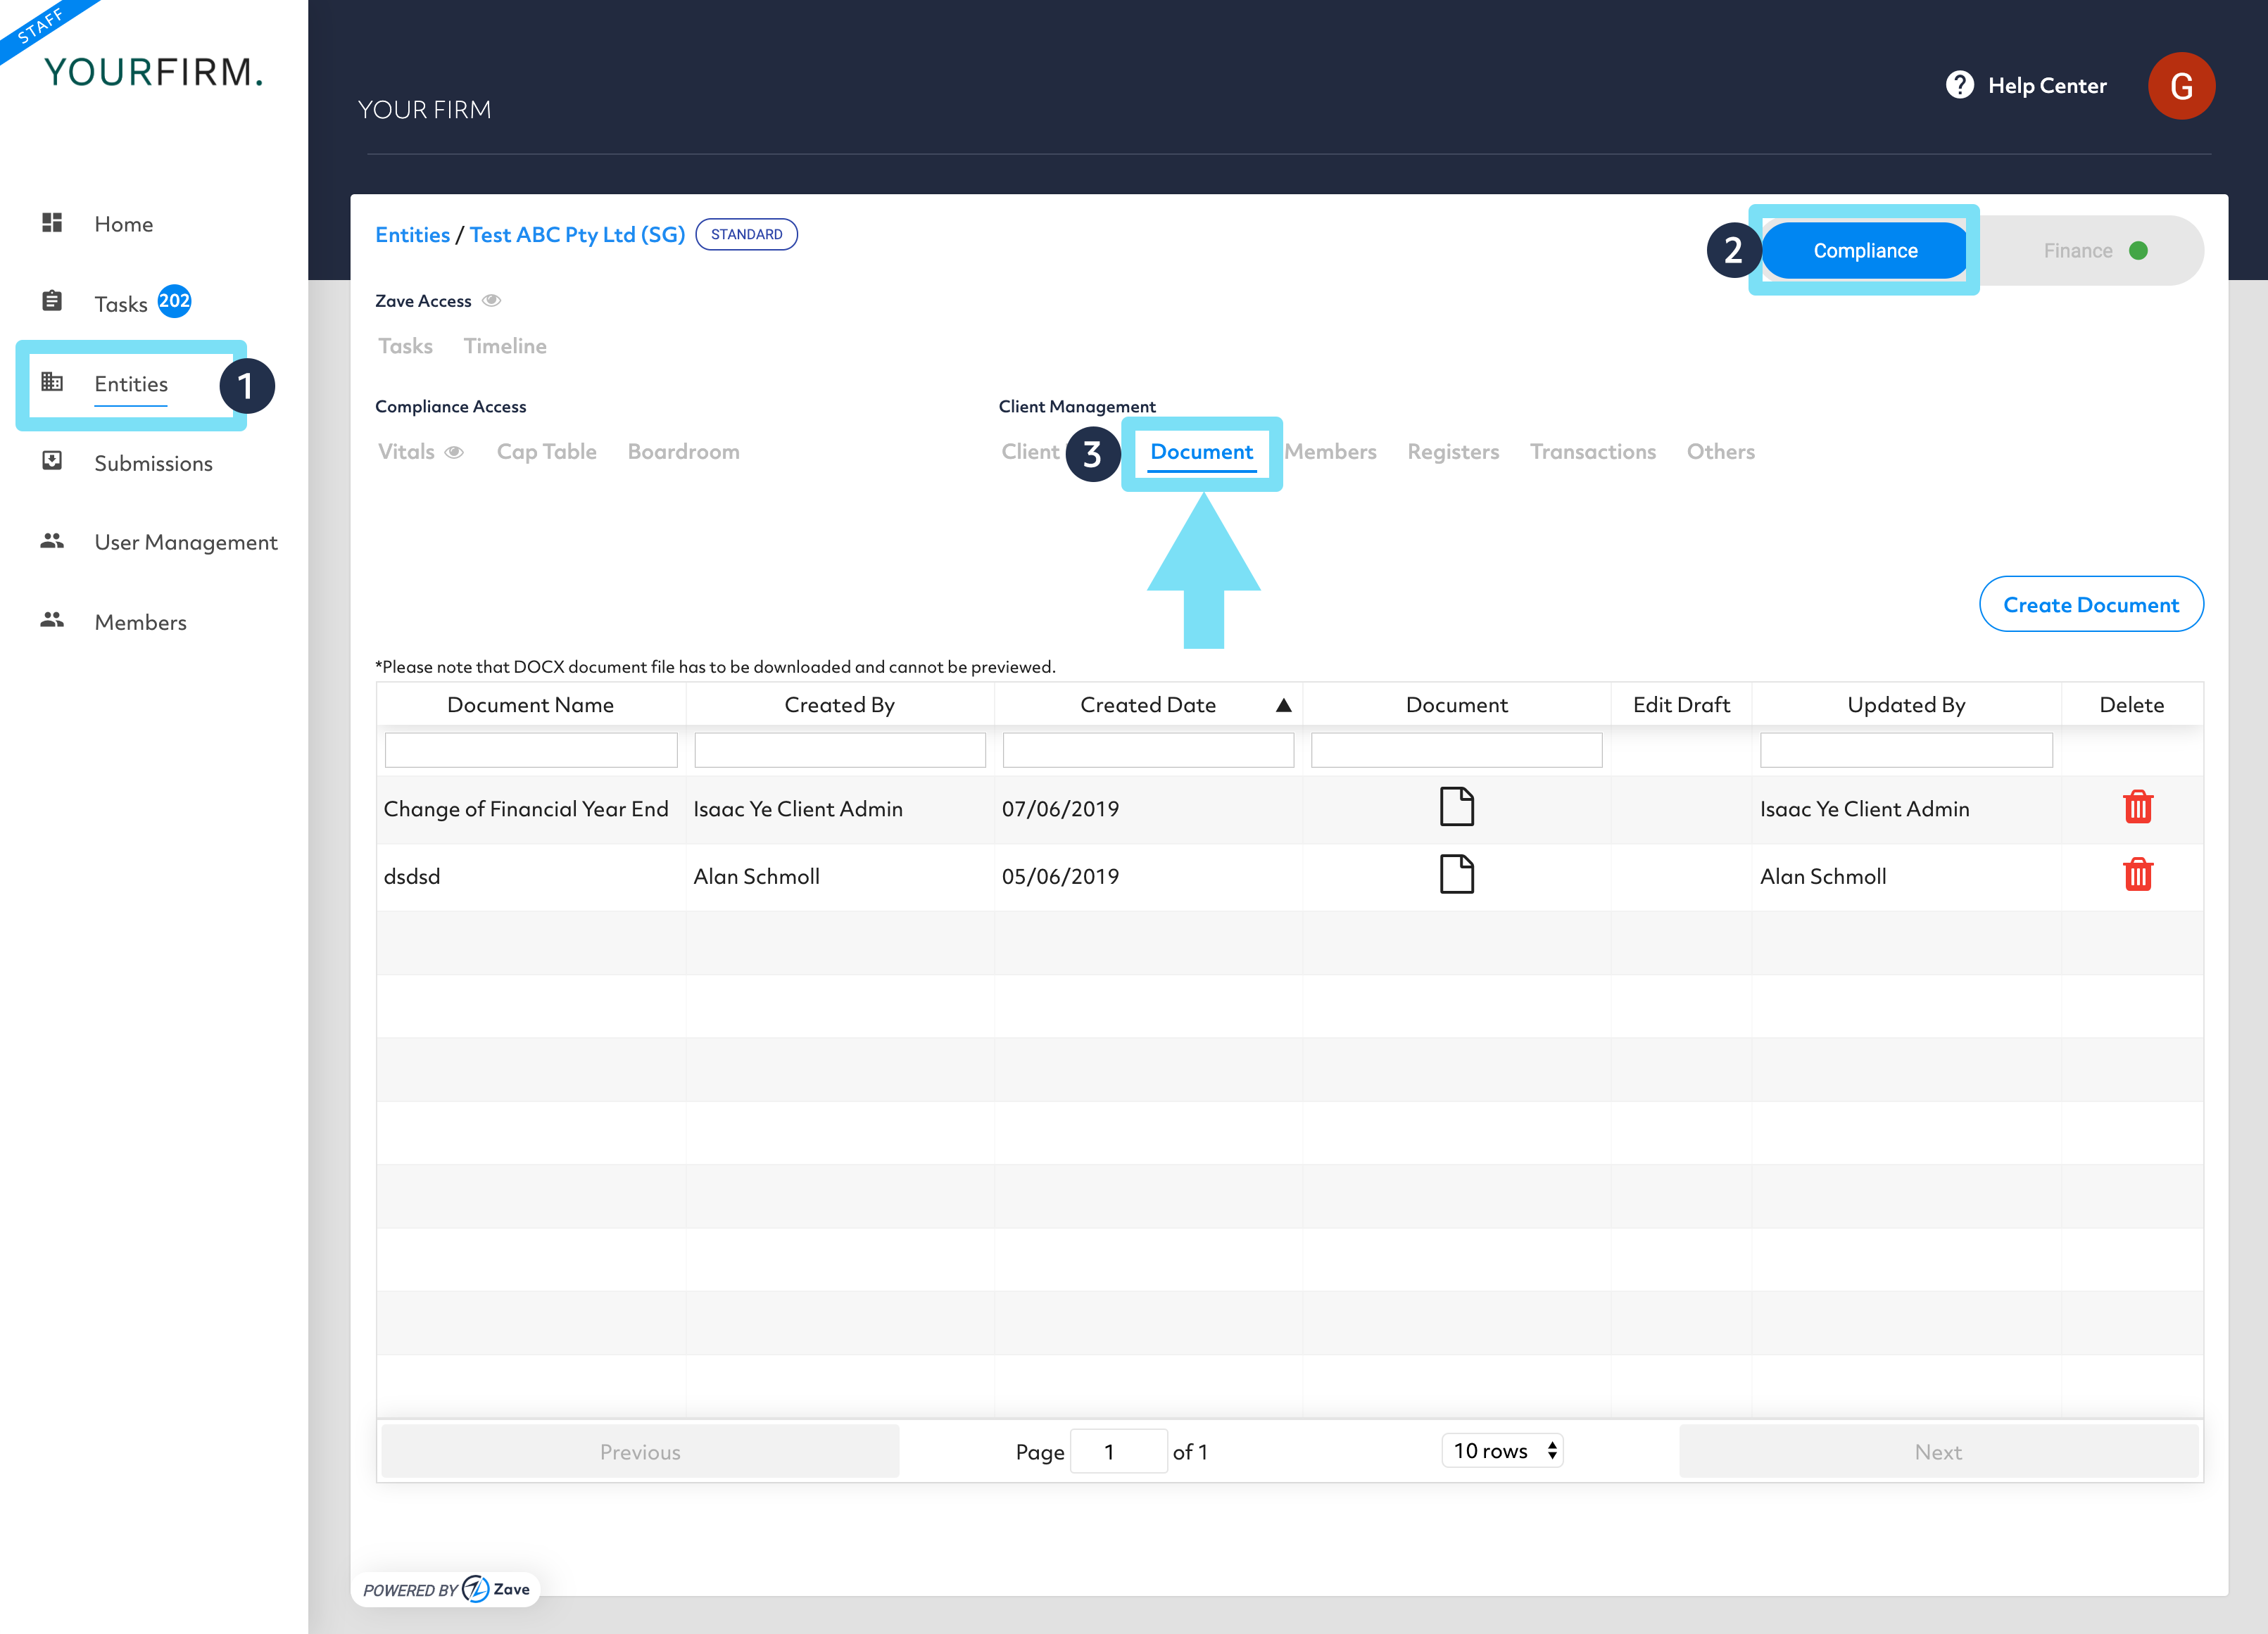This screenshot has width=2268, height=1634.
Task: Open Members in the sidebar menu
Action: click(140, 622)
